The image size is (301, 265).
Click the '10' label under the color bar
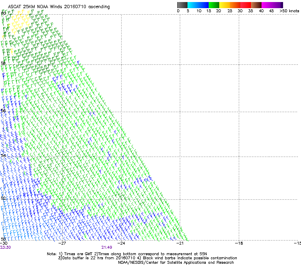199,11
